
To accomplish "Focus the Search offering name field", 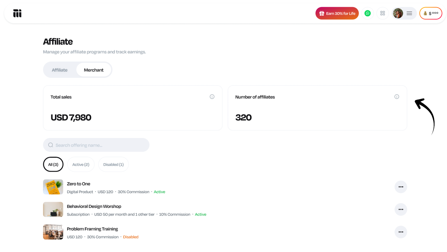I will (101, 145).
